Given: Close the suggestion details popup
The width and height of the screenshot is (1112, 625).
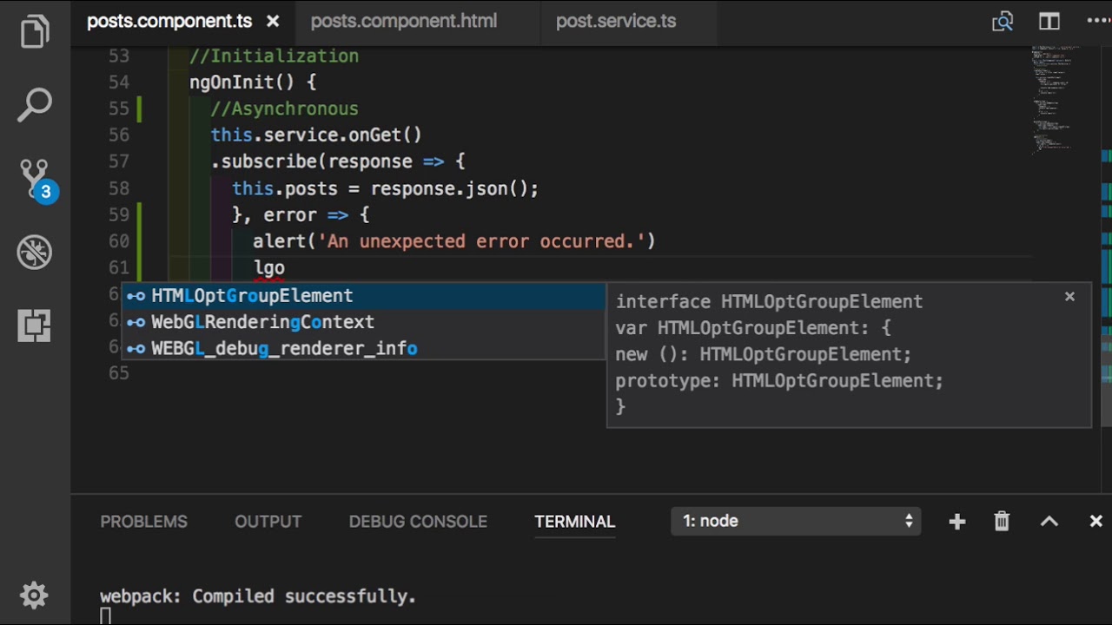Looking at the screenshot, I should coord(1069,297).
